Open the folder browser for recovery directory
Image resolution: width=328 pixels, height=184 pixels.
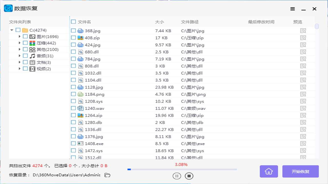point(107,175)
